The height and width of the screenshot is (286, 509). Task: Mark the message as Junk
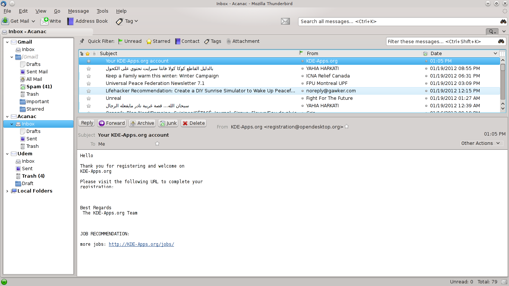click(168, 123)
